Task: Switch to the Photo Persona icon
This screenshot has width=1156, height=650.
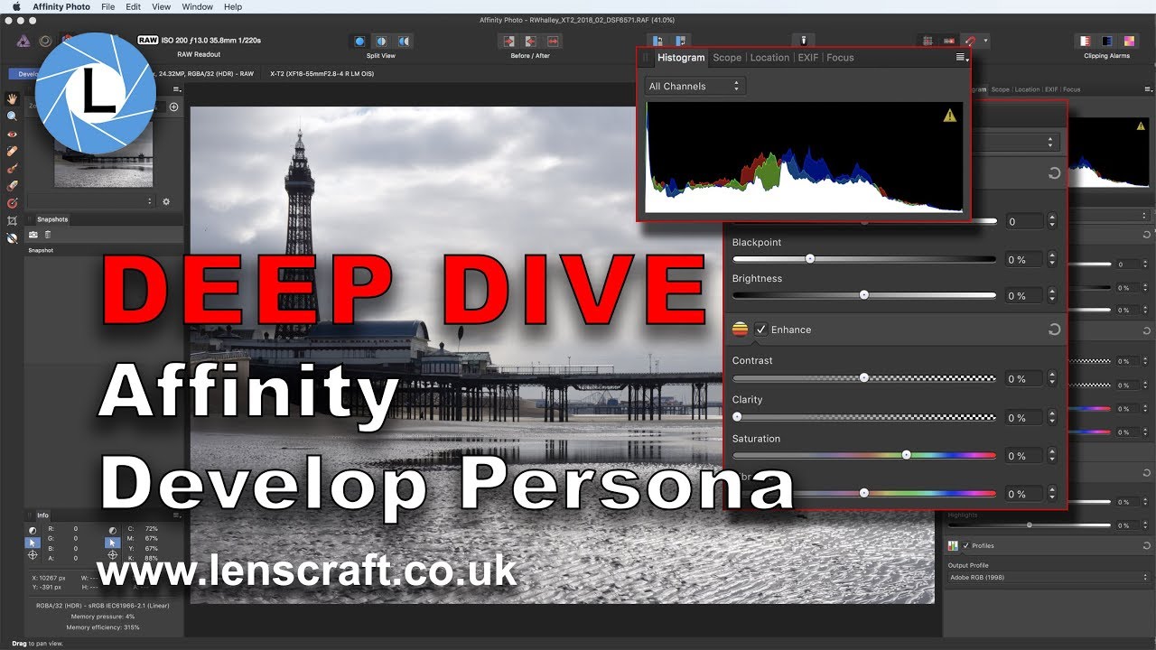Action: [24, 41]
